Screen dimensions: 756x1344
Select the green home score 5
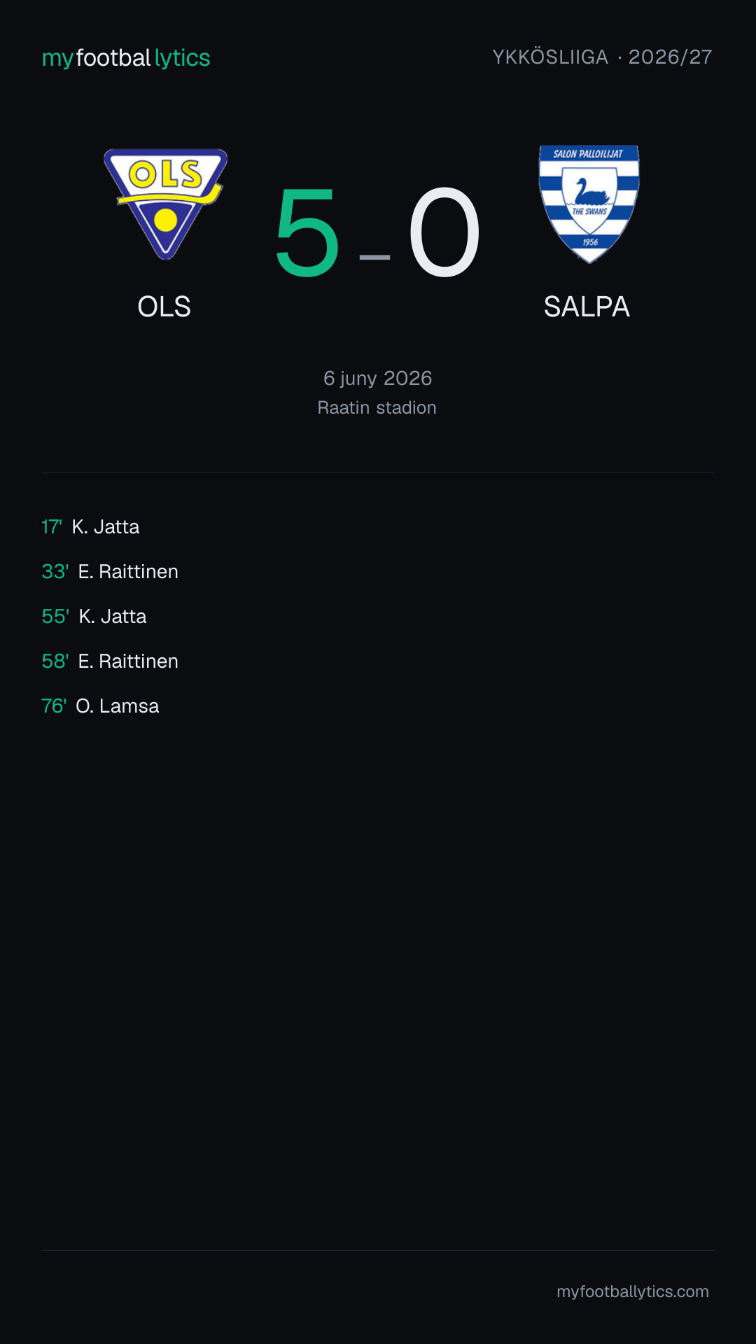pos(307,232)
